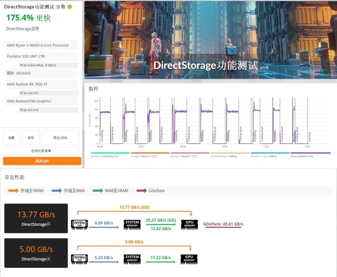Click the GDeflate: 45.61 GB/s value
The image size is (337, 277).
(x=223, y=224)
